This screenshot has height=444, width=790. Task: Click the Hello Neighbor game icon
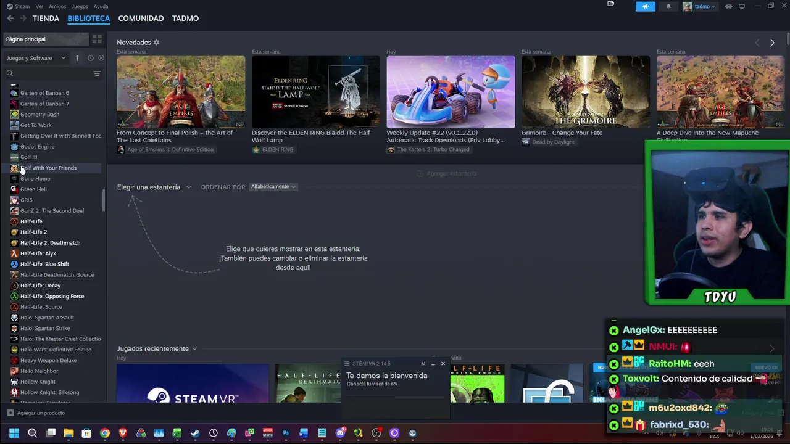click(14, 371)
